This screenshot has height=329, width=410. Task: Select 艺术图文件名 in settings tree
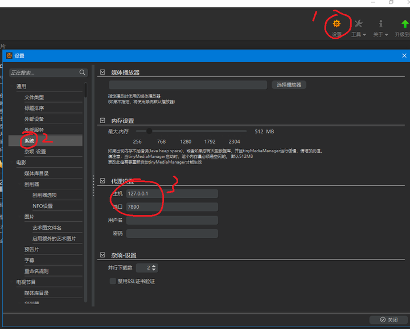pos(47,228)
